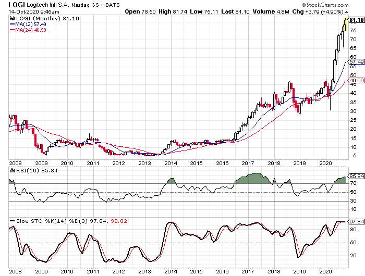
Task: Click the Nasdaq GS + BATS exchange label
Action: [x=95, y=5]
